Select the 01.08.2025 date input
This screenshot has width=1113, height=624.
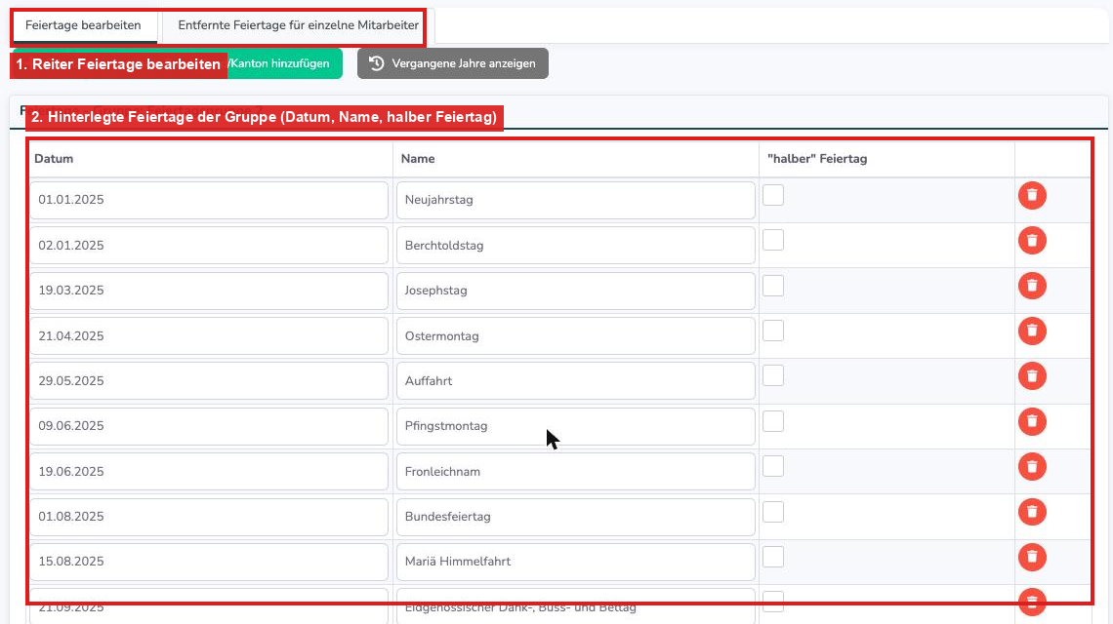209,517
